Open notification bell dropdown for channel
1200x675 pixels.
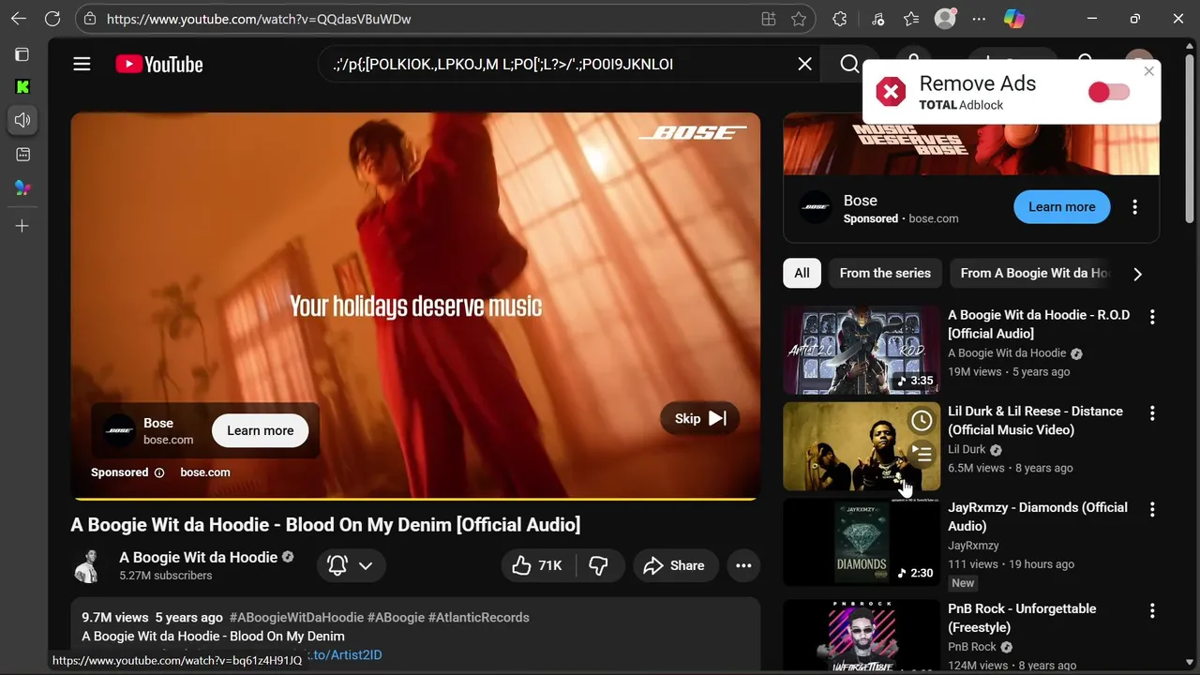tap(351, 565)
